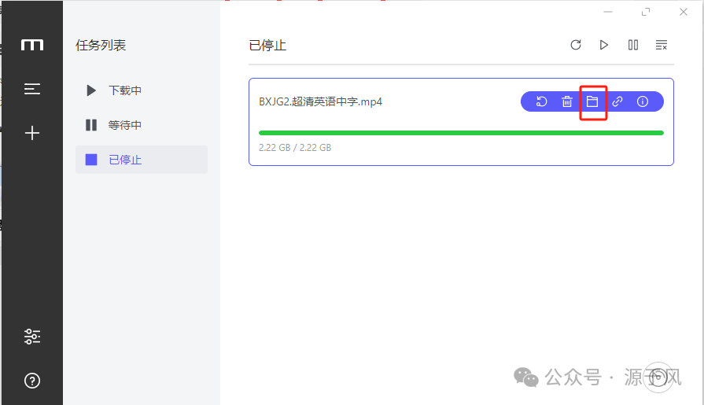Show info details for BXJG2 mp4 task
Screen dimensions: 704x405
(x=643, y=101)
